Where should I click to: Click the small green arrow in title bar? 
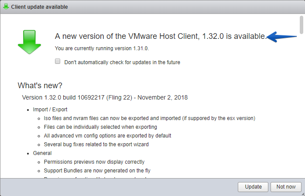[6, 7]
